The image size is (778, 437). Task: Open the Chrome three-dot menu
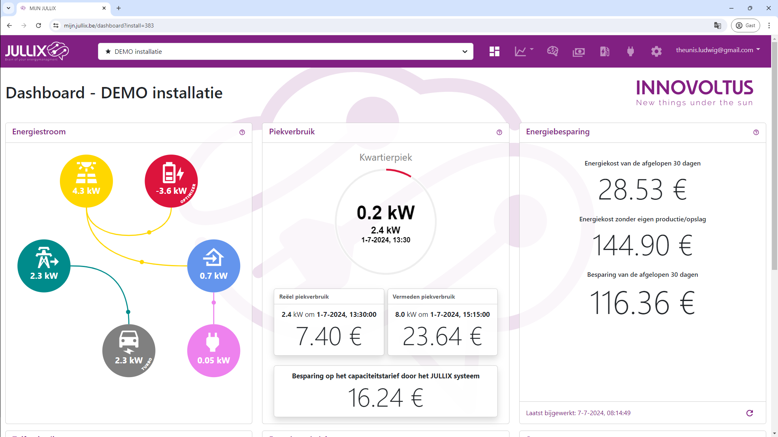coord(769,25)
